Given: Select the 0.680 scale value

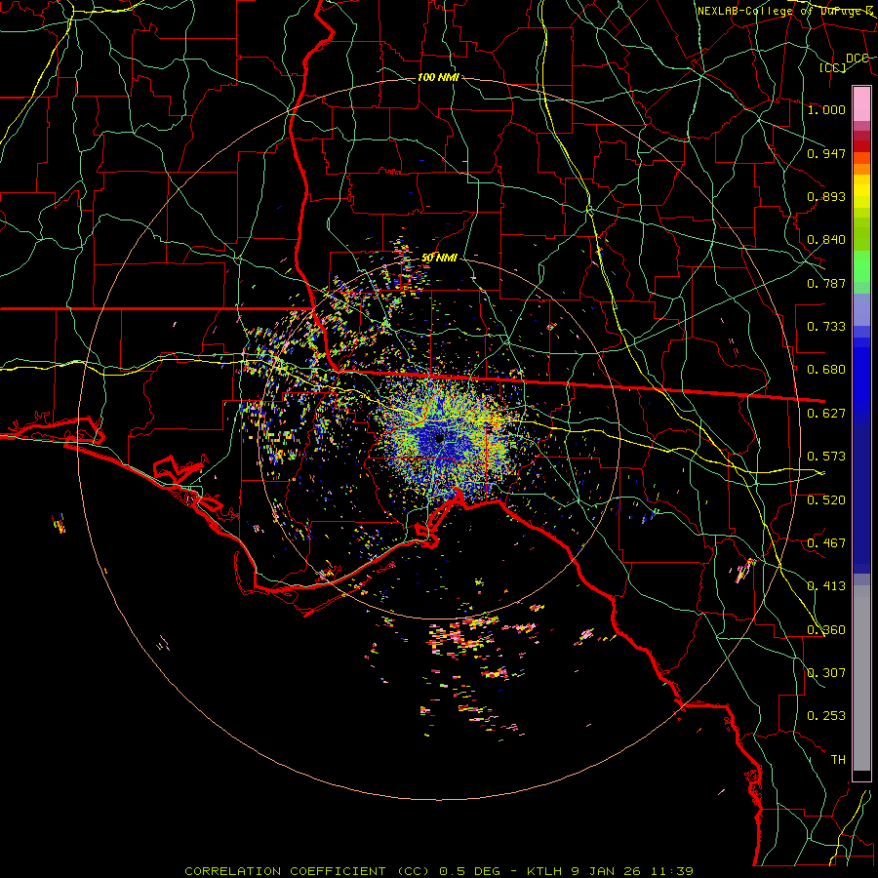Looking at the screenshot, I should click(x=826, y=370).
